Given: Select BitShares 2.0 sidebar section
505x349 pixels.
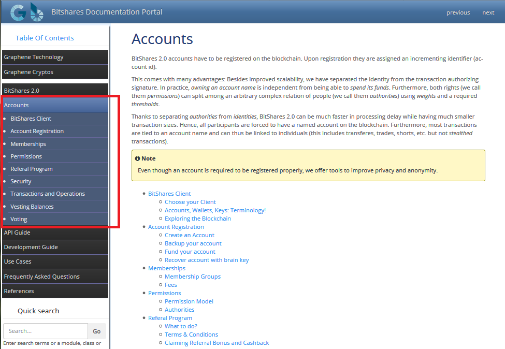Looking at the screenshot, I should click(55, 91).
